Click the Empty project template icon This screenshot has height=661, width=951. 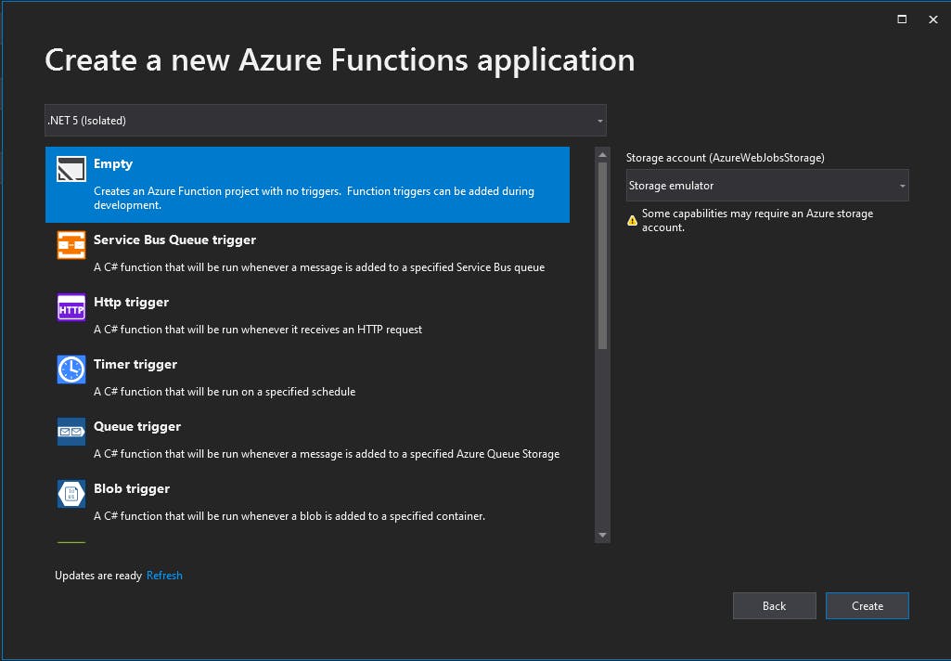[71, 169]
